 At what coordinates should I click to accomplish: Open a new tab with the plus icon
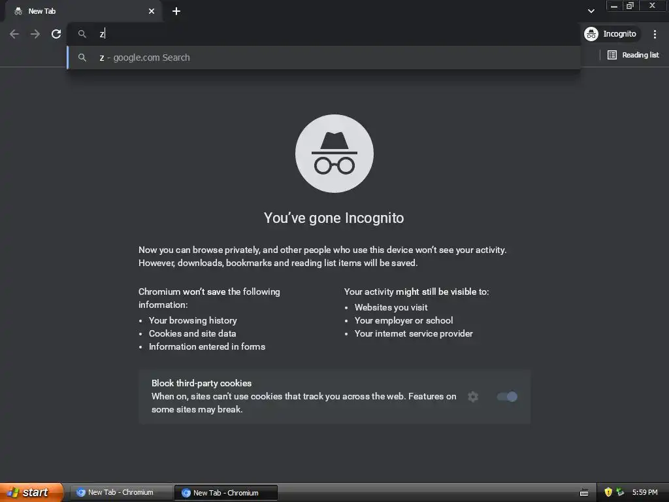(176, 11)
